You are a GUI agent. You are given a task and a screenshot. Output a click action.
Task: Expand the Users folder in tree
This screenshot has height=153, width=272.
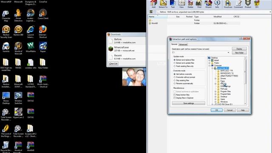tap(215, 99)
